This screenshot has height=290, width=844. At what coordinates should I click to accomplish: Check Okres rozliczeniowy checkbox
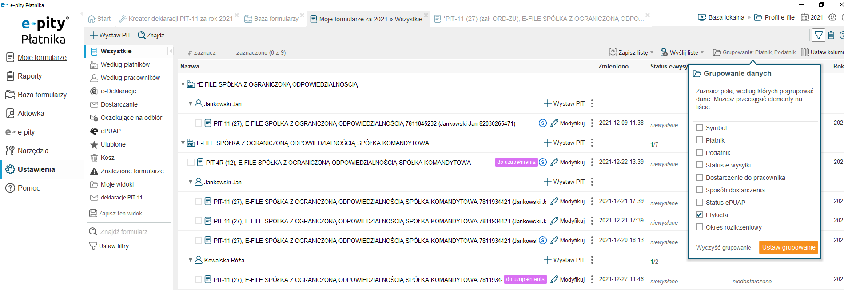(x=699, y=227)
